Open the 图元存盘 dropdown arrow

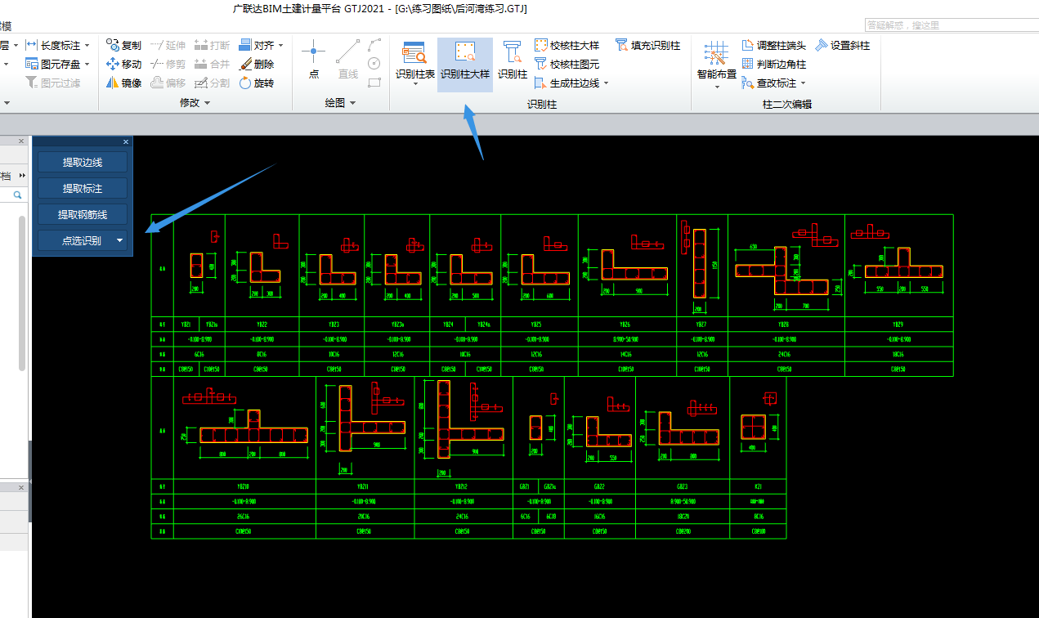[87, 64]
